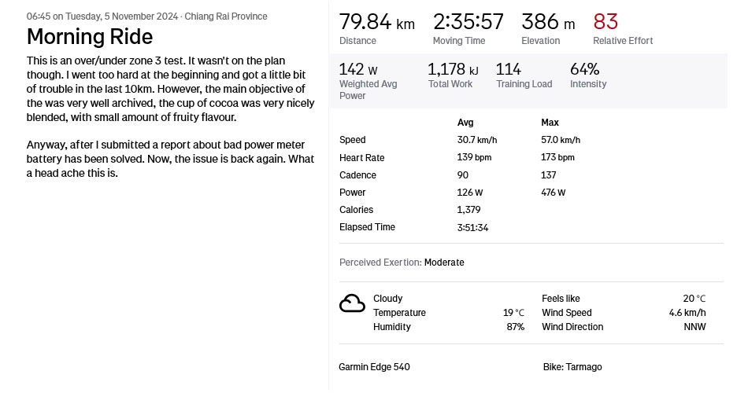Select the Elapsed Time 3:51:34 value

472,228
